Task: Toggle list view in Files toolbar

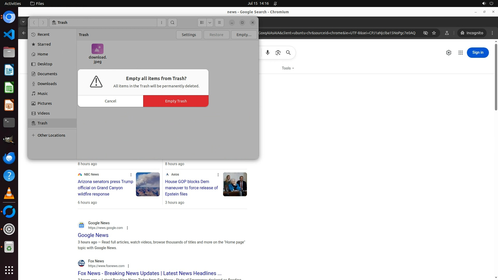Action: click(x=202, y=23)
